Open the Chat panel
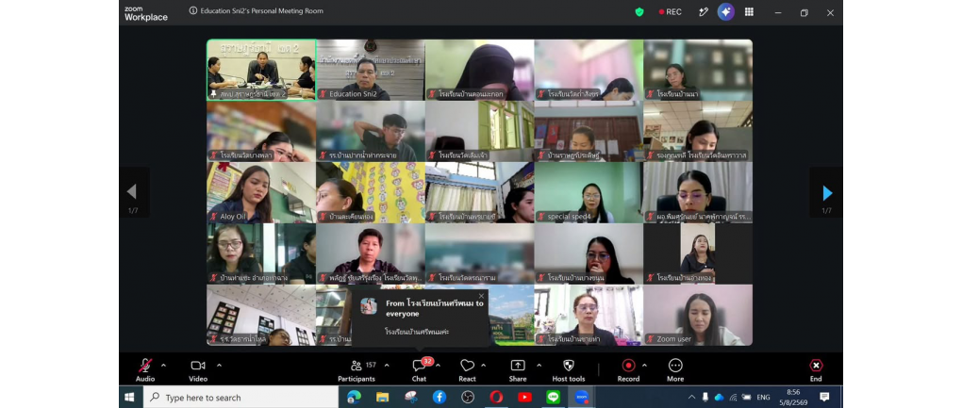This screenshot has width=962, height=408. [x=419, y=370]
